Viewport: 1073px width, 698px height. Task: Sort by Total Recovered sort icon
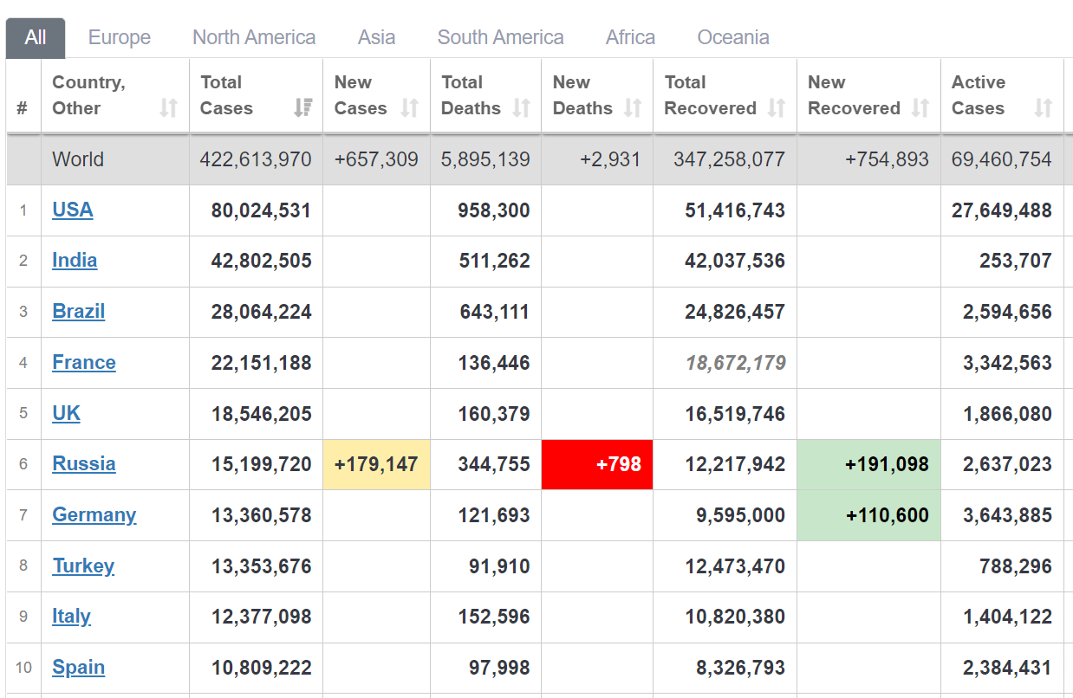(x=777, y=107)
